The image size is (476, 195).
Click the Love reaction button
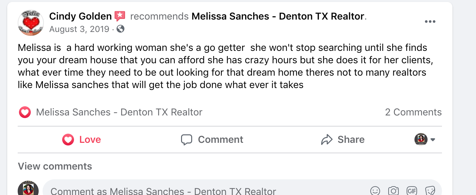pos(81,140)
